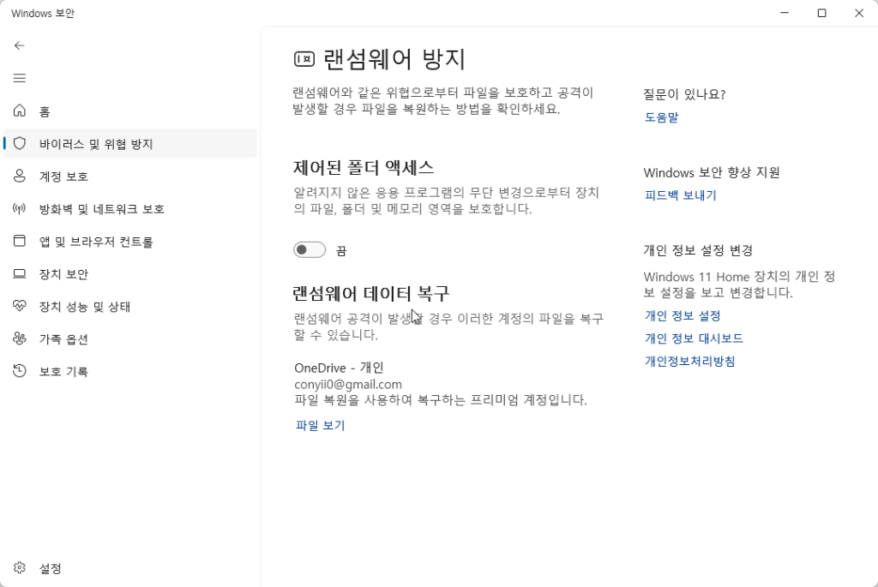This screenshot has height=587, width=878.
Task: Minimize the Windows 보안 window
Action: click(x=785, y=13)
